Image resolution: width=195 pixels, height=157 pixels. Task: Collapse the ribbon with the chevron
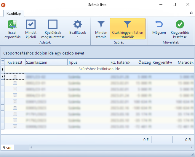tap(191, 13)
